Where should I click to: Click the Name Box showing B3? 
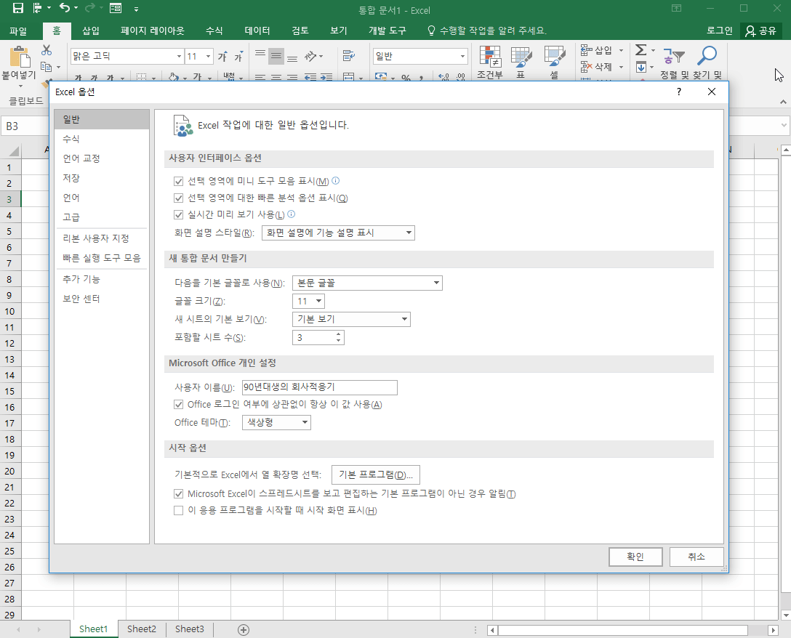25,126
